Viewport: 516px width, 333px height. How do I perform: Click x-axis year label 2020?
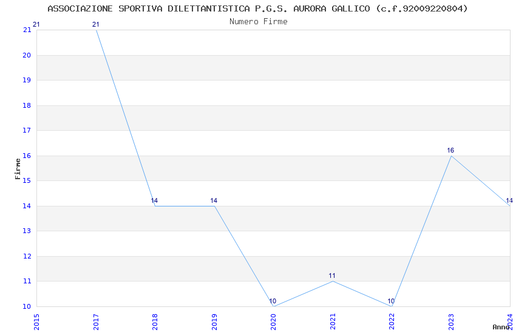pos(273,322)
